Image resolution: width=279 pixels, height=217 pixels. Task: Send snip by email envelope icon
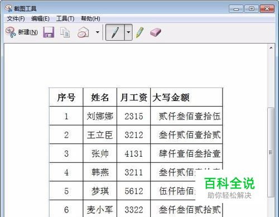point(83,32)
